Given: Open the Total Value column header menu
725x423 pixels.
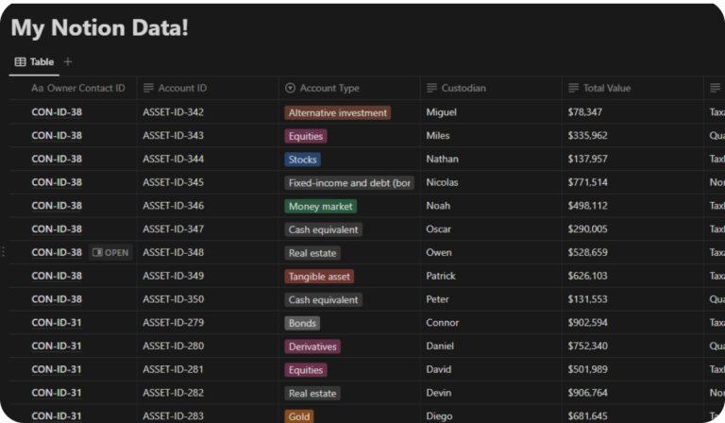Looking at the screenshot, I should (x=606, y=89).
